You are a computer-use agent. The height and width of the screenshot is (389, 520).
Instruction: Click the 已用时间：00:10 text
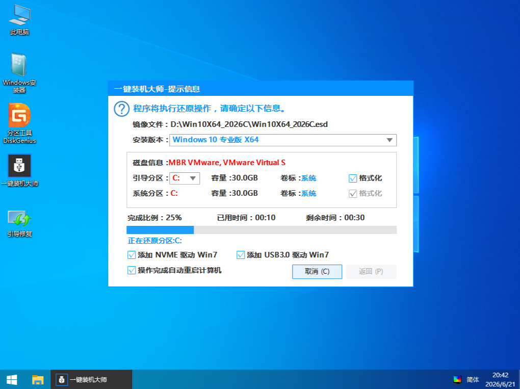click(246, 218)
